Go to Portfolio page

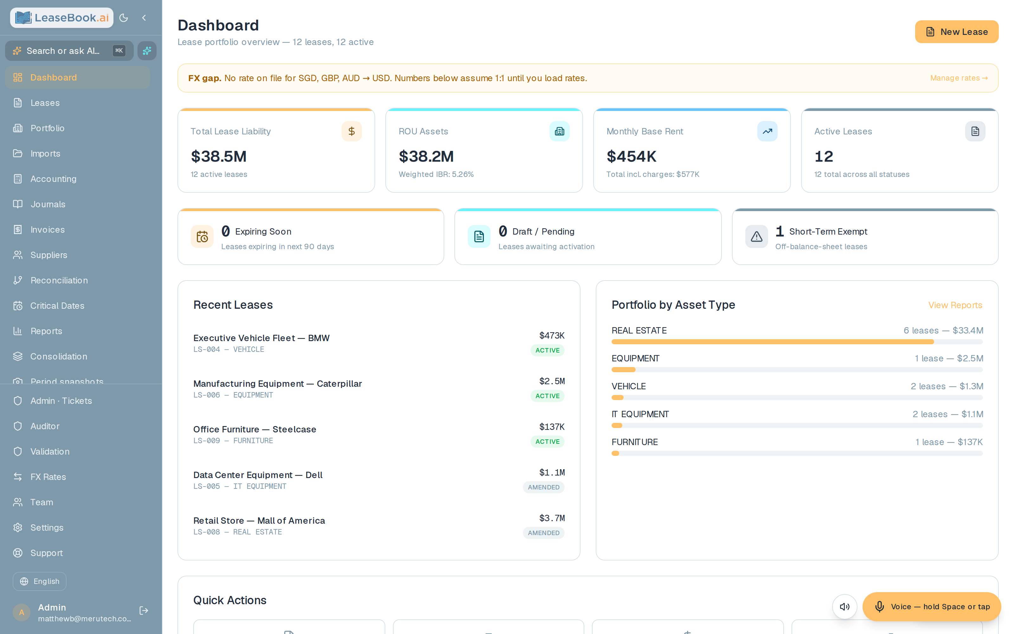pyautogui.click(x=78, y=128)
